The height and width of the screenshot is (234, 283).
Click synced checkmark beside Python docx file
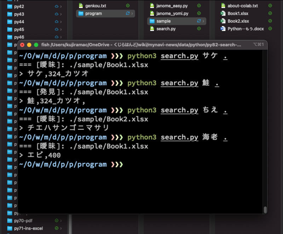(270, 29)
